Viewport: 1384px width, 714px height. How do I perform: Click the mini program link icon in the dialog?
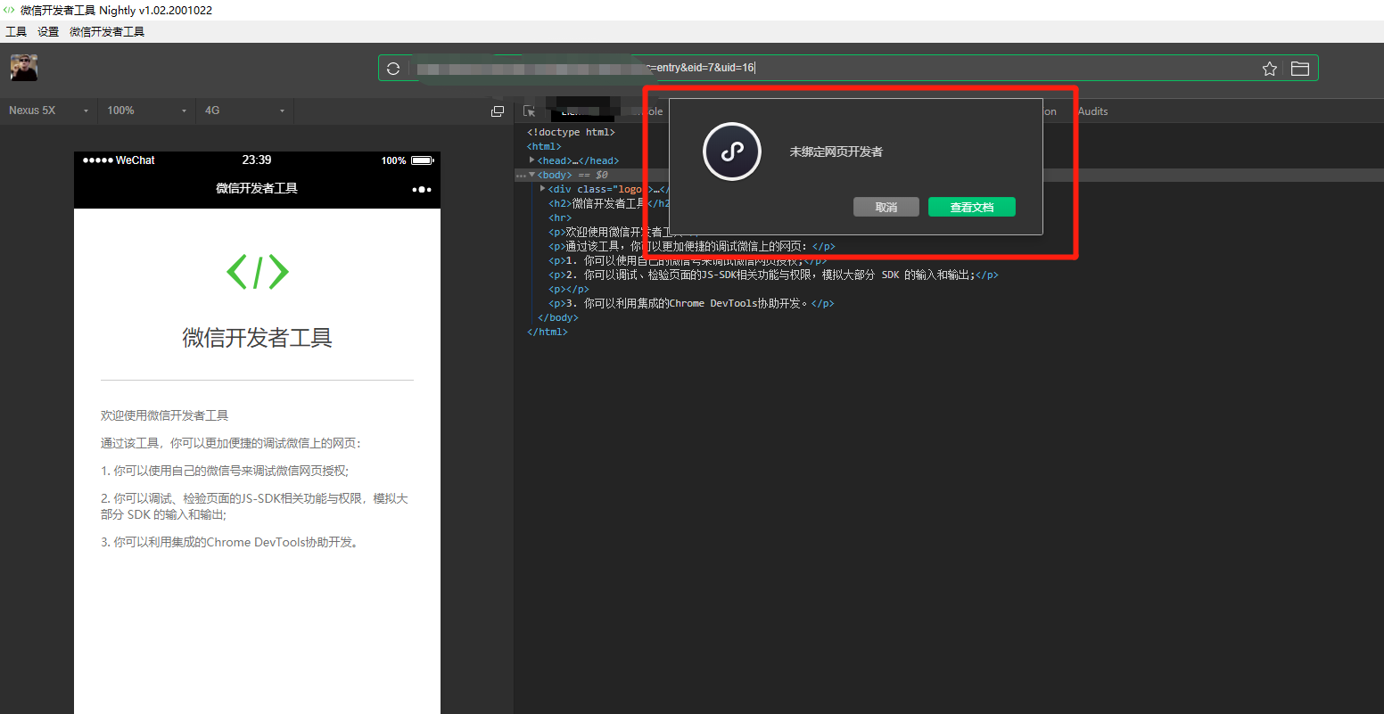tap(731, 152)
